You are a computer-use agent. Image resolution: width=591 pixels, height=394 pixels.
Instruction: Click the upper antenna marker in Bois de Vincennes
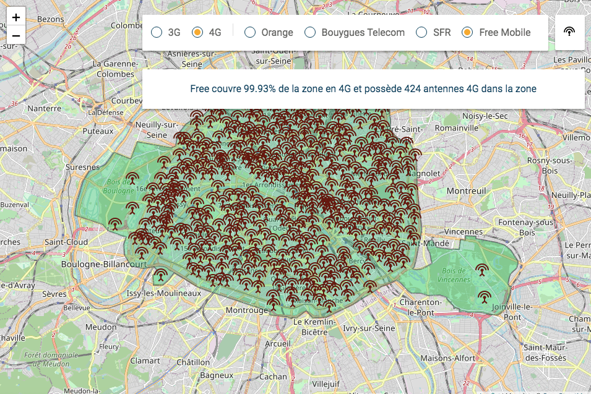(x=481, y=270)
